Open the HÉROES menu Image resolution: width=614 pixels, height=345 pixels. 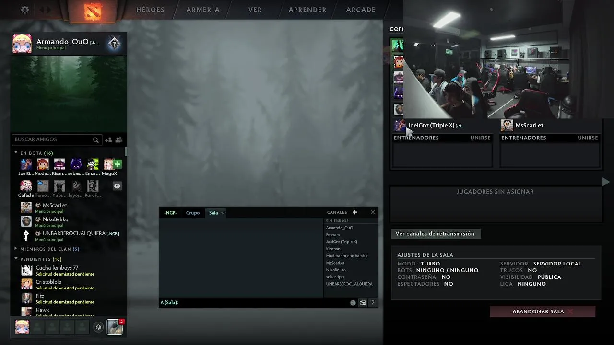150,10
